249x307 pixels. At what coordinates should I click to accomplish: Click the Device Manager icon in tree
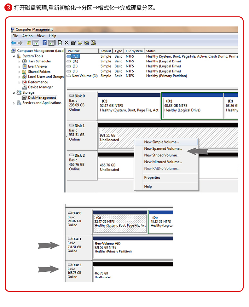point(25,87)
